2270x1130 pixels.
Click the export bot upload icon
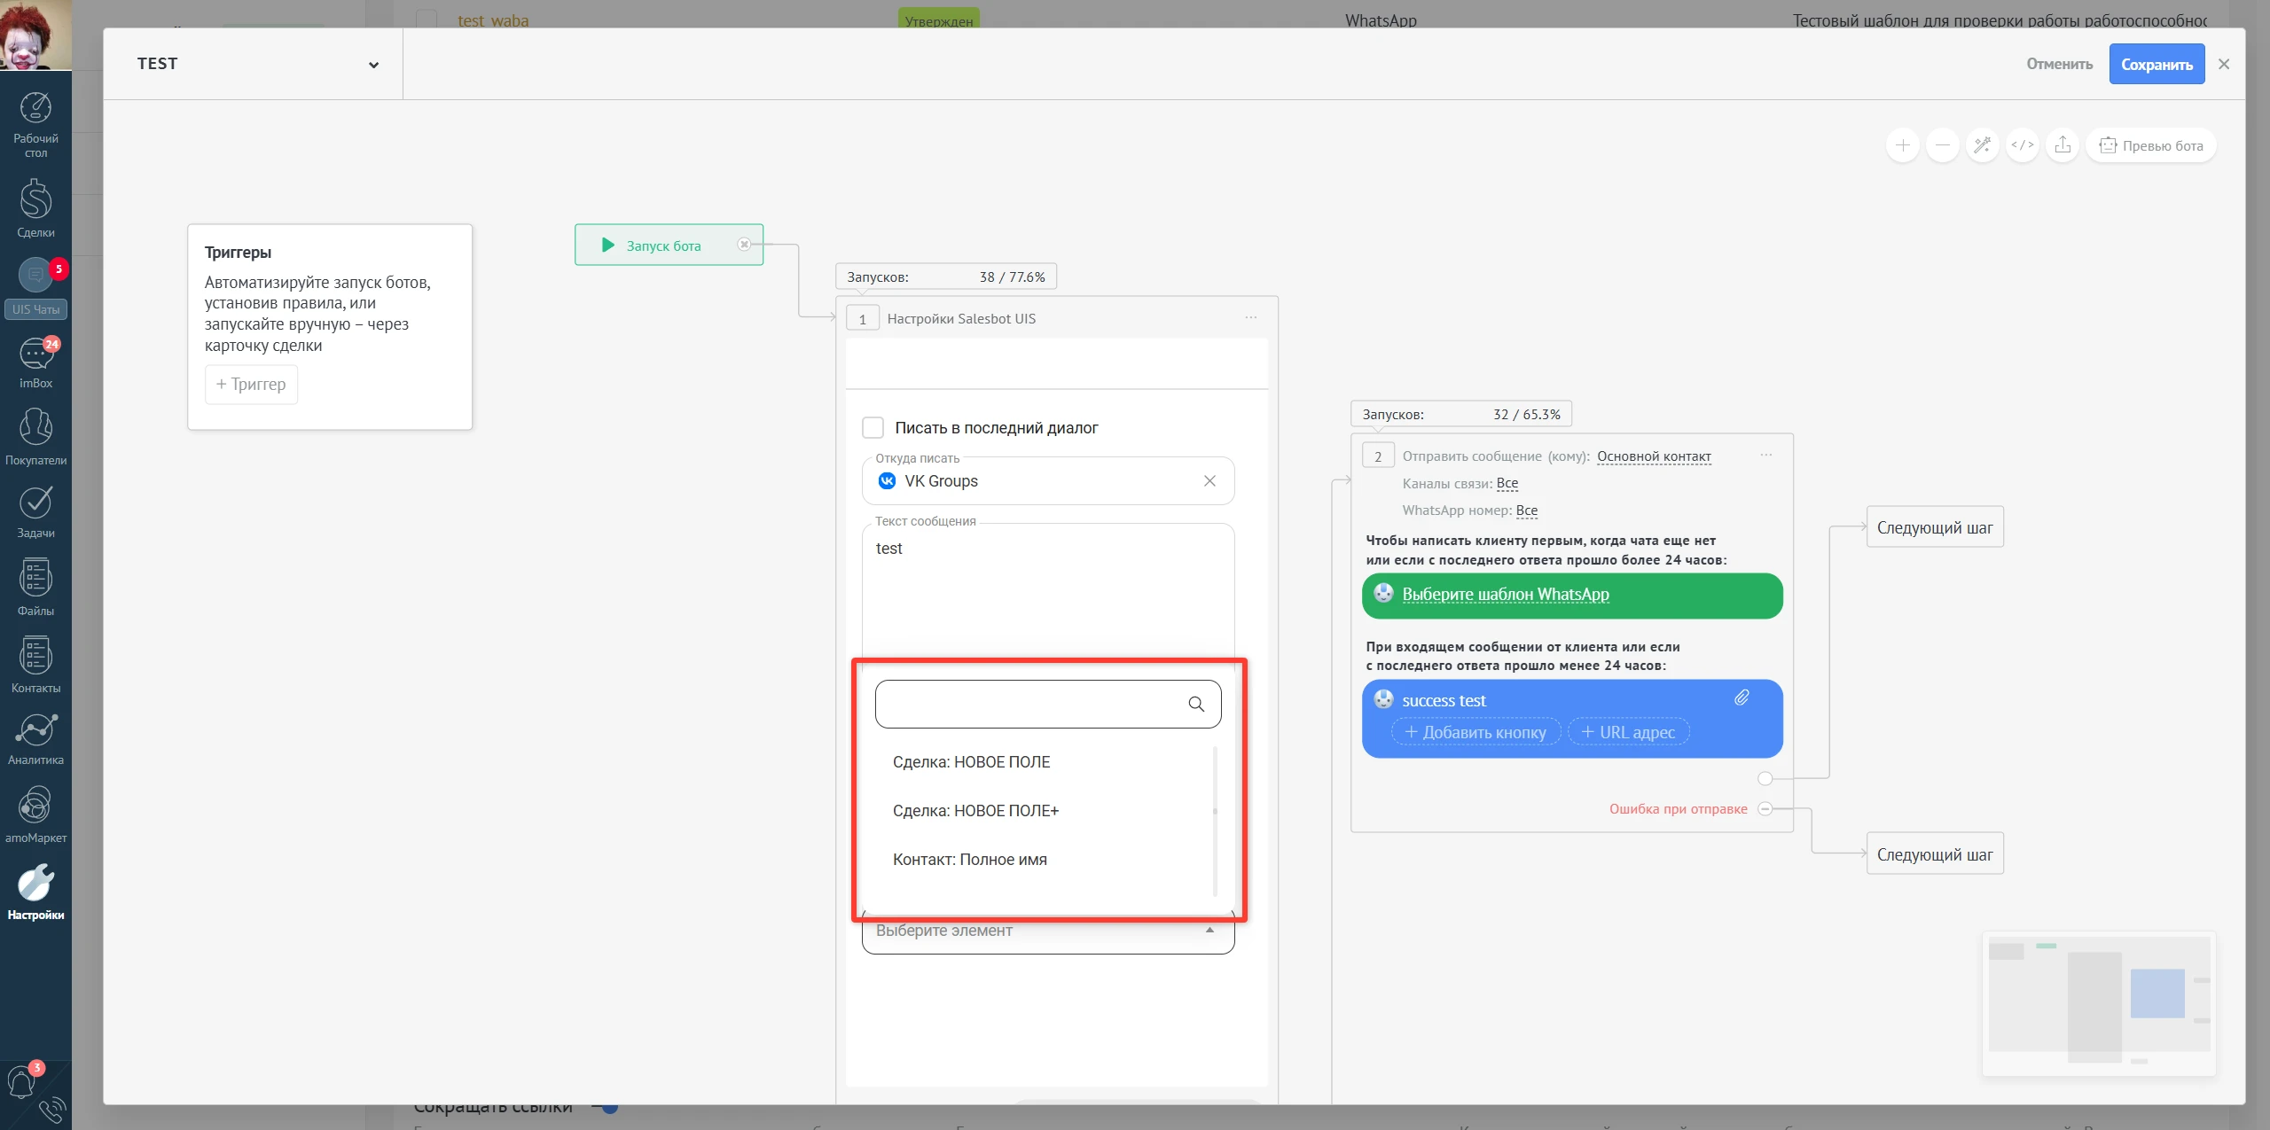(x=2063, y=145)
